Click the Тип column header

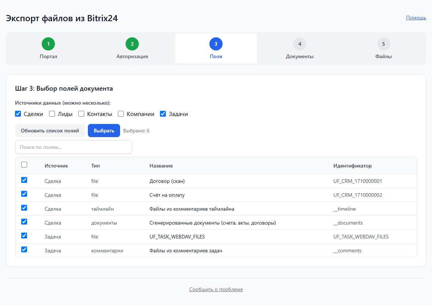[95, 166]
